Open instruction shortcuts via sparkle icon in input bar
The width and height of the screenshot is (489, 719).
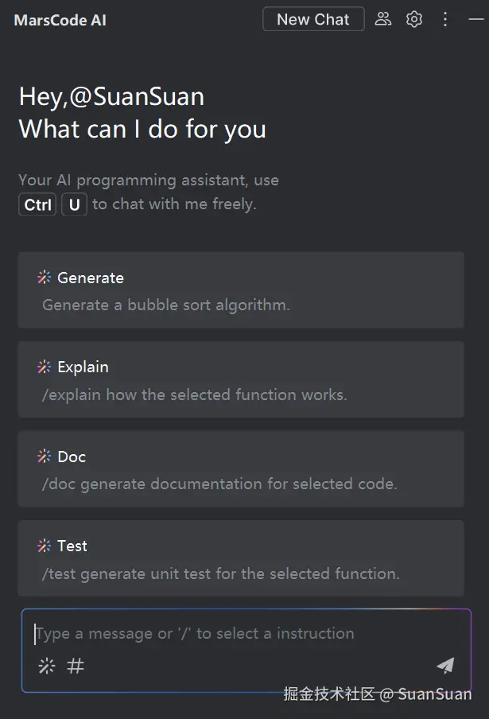coord(48,666)
